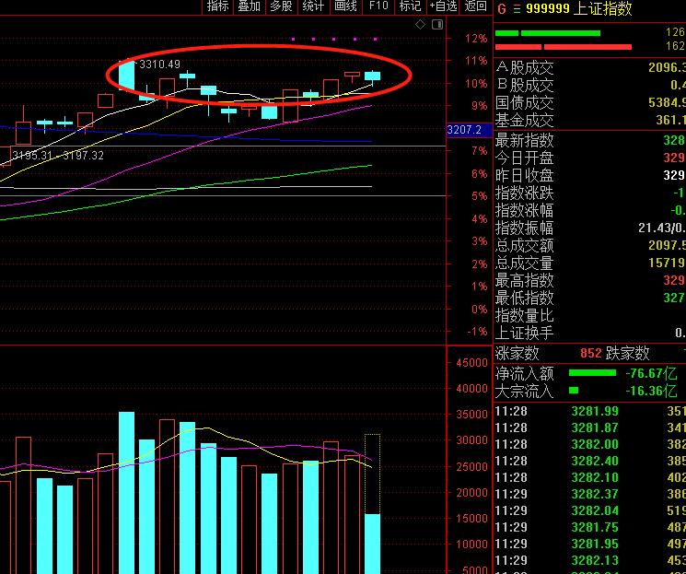The image size is (686, 574).
Task: Open the list icon beside code 999999
Action: [x=516, y=8]
